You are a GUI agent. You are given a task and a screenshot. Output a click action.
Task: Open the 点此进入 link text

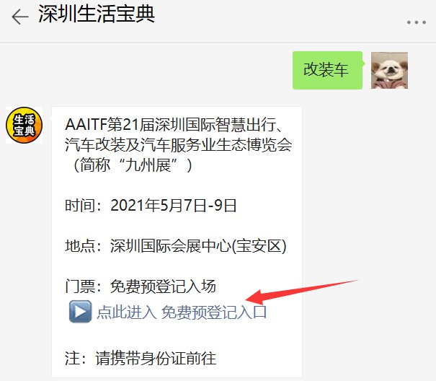click(x=127, y=312)
